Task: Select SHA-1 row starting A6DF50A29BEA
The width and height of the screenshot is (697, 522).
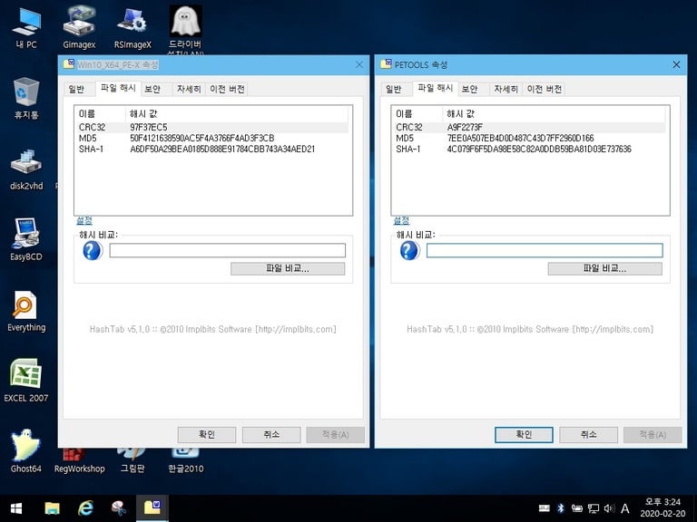Action: [x=213, y=149]
